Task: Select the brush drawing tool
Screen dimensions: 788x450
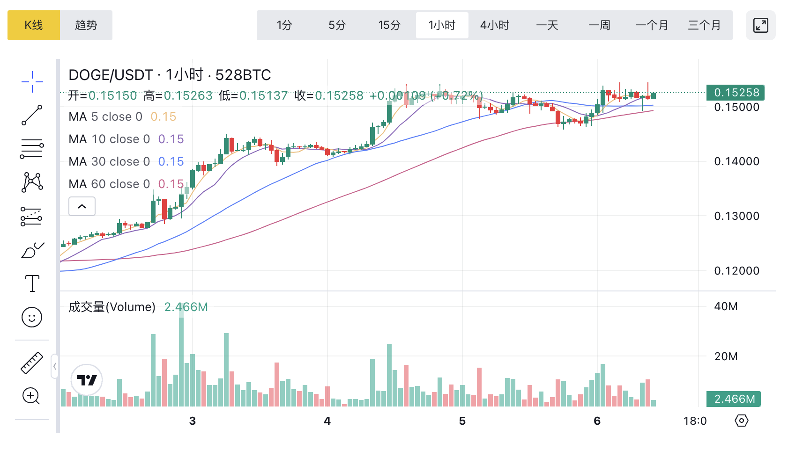Action: [x=32, y=250]
